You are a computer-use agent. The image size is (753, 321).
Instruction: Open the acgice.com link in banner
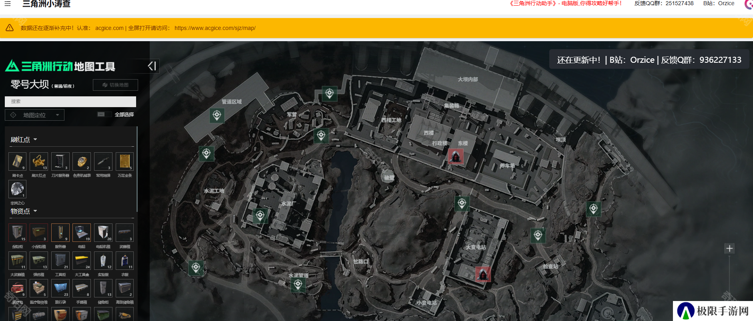click(109, 28)
